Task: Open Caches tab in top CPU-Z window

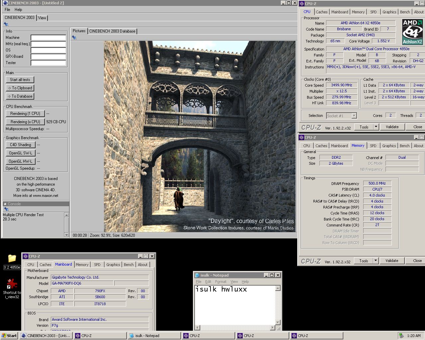Action: point(321,12)
